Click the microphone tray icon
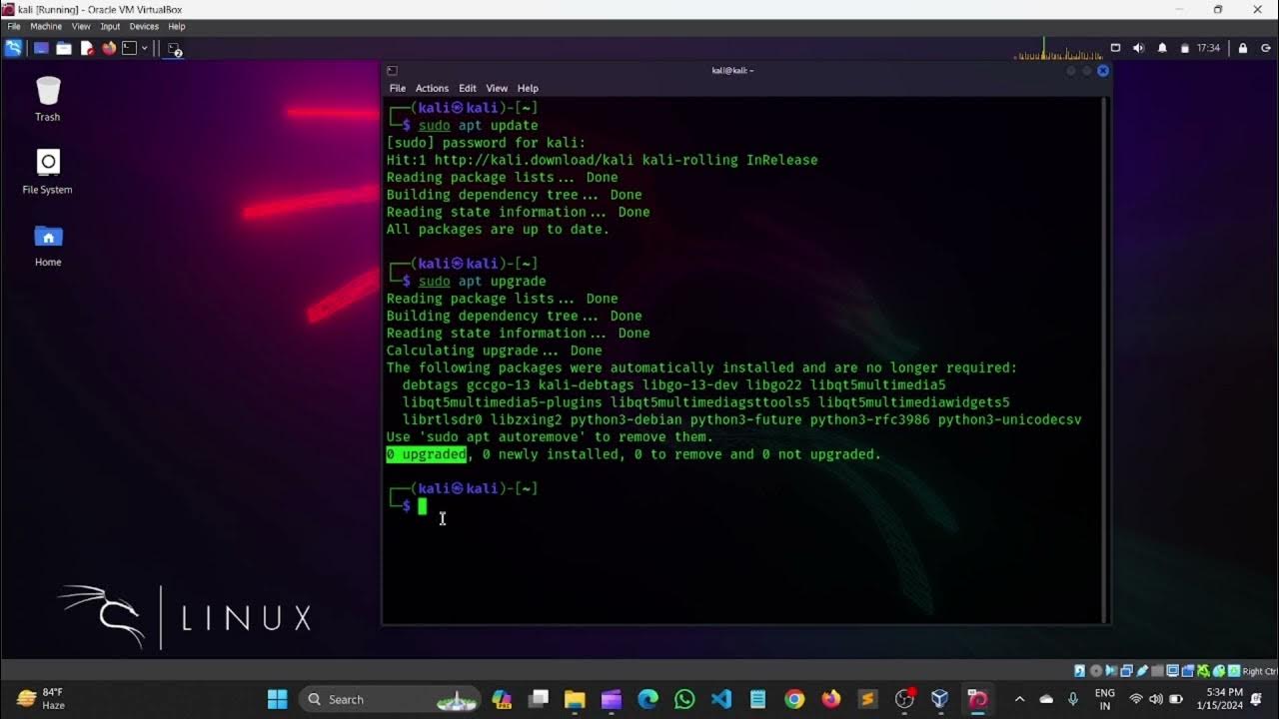This screenshot has height=719, width=1279. (x=1073, y=699)
